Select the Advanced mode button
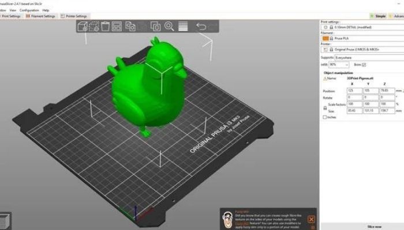The height and width of the screenshot is (230, 404). 396,16
